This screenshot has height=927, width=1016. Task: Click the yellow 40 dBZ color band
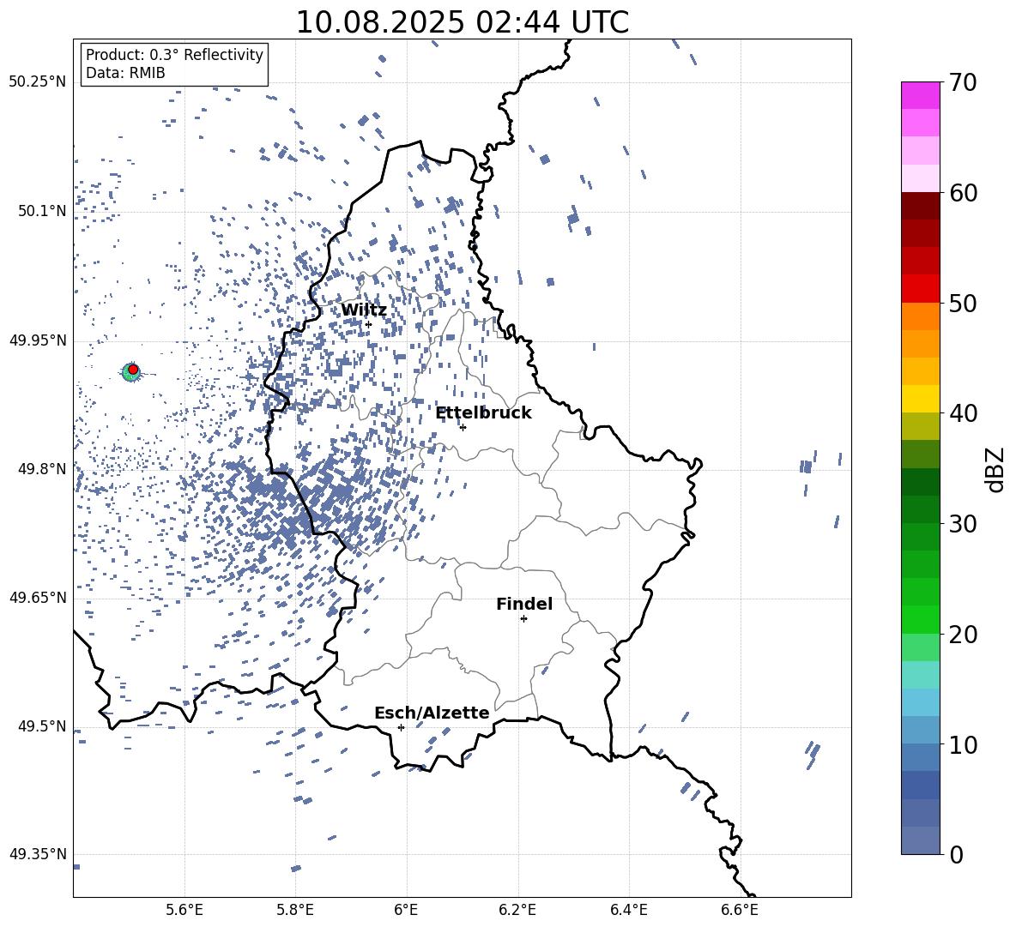pyautogui.click(x=920, y=399)
